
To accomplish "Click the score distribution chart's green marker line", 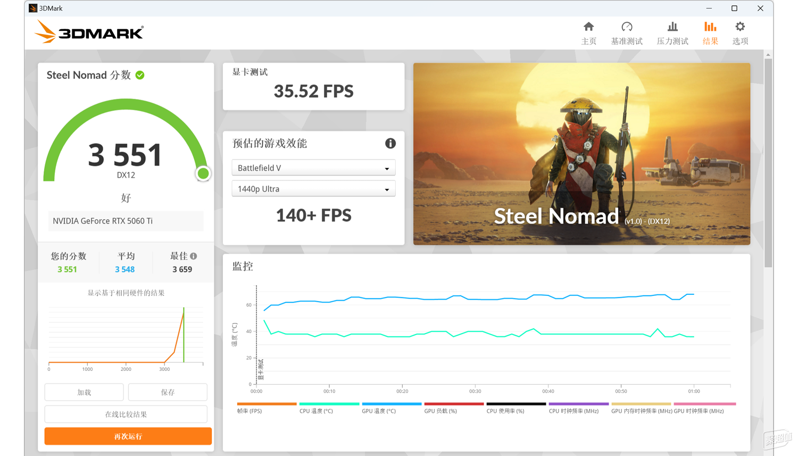I will (x=184, y=335).
